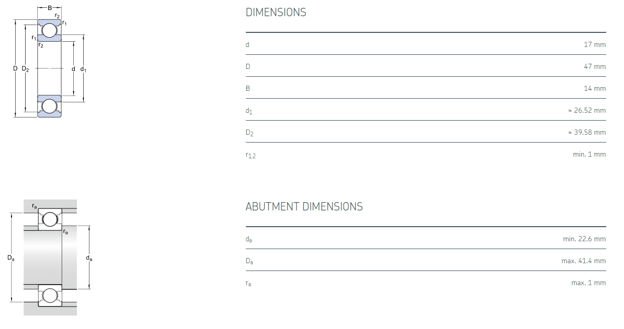The width and height of the screenshot is (624, 329).
Task: Click the B row label in the table
Action: click(x=248, y=88)
